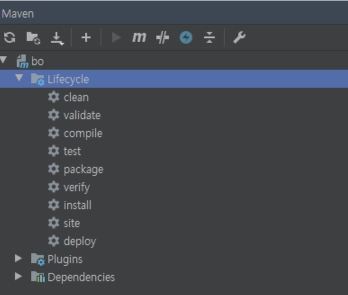The width and height of the screenshot is (348, 295).
Task: Click the Maven panel title
Action: point(18,14)
